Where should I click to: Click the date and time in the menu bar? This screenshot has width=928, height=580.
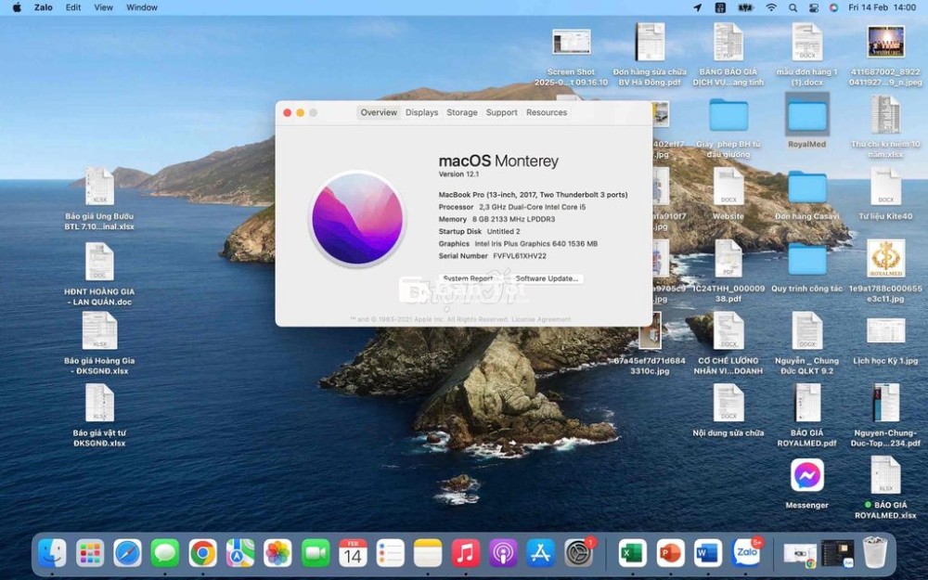click(x=882, y=7)
